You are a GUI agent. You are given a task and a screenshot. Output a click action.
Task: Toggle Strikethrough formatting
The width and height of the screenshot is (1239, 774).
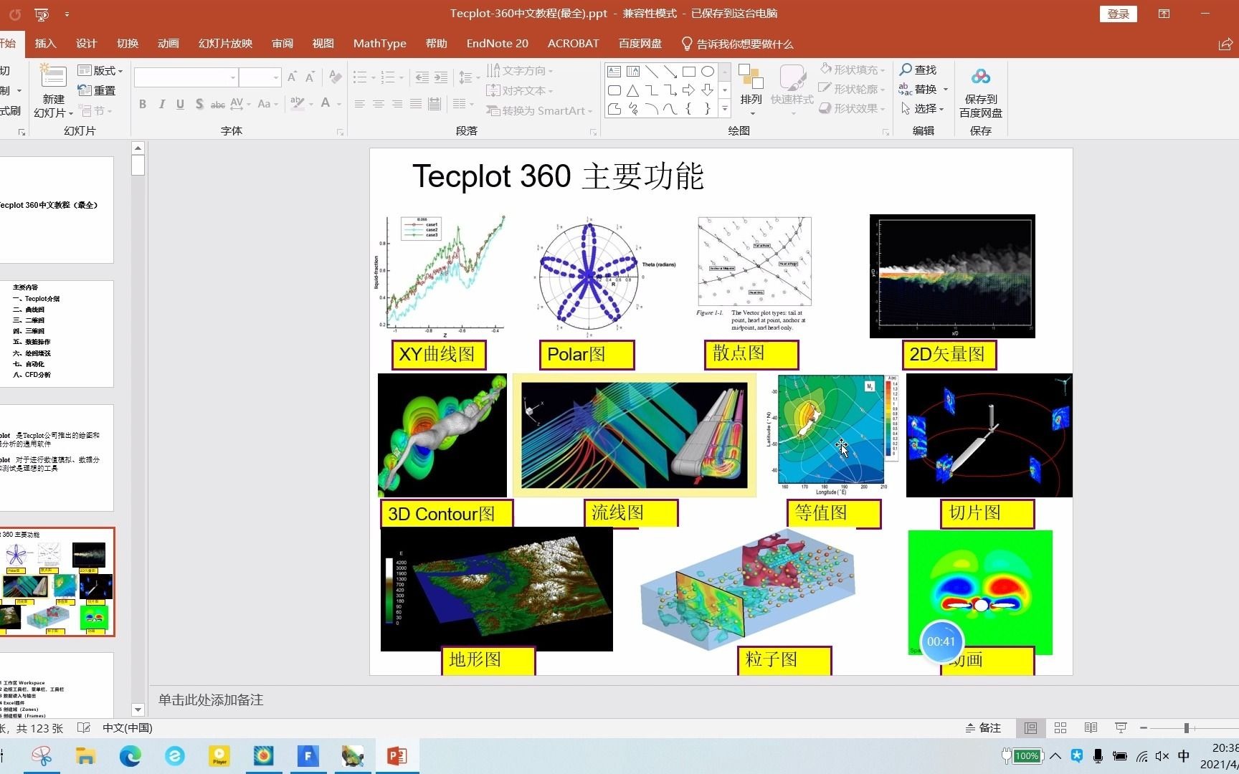[217, 104]
